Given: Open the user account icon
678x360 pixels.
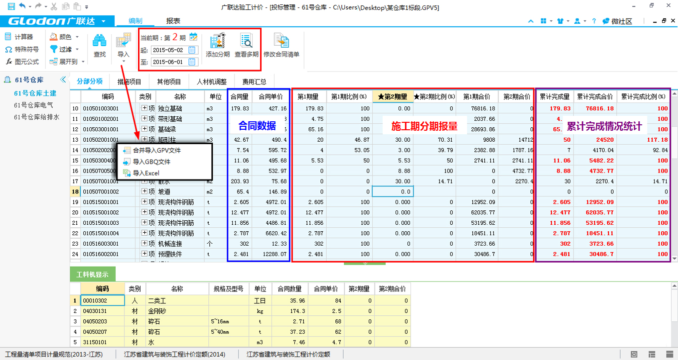Looking at the screenshot, I should (577, 21).
